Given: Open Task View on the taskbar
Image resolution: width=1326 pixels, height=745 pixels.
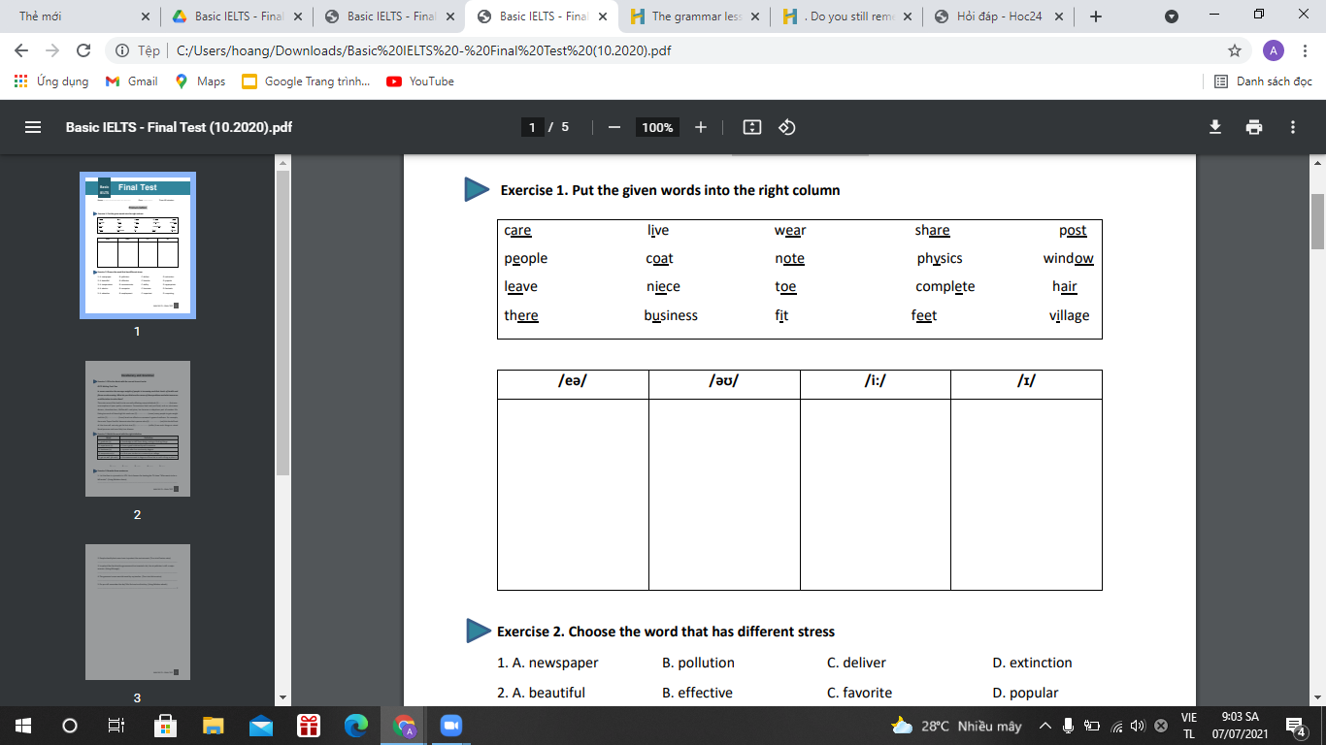Looking at the screenshot, I should pyautogui.click(x=116, y=725).
